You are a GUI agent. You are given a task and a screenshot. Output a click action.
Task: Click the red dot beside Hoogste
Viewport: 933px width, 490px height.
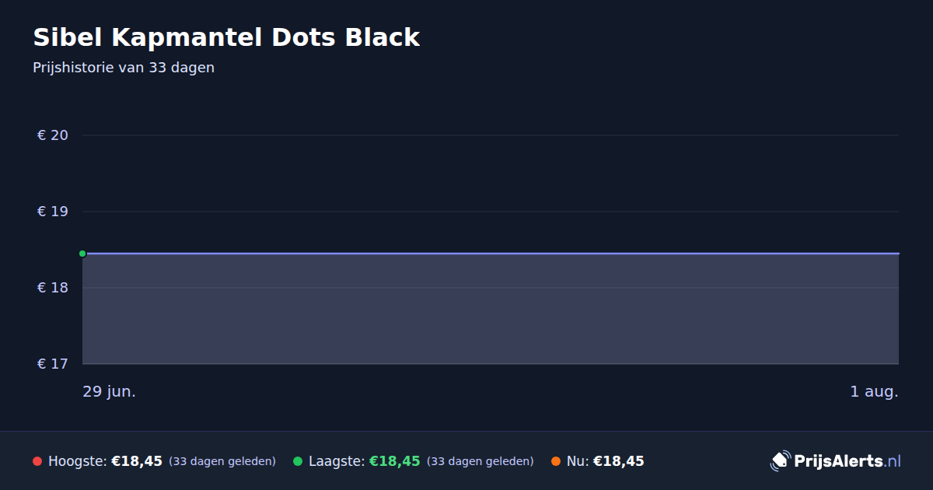point(37,462)
